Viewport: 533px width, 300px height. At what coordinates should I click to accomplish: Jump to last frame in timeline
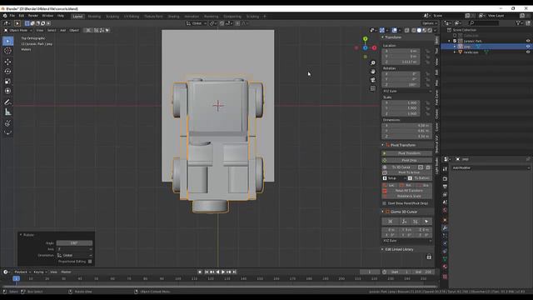(x=234, y=272)
